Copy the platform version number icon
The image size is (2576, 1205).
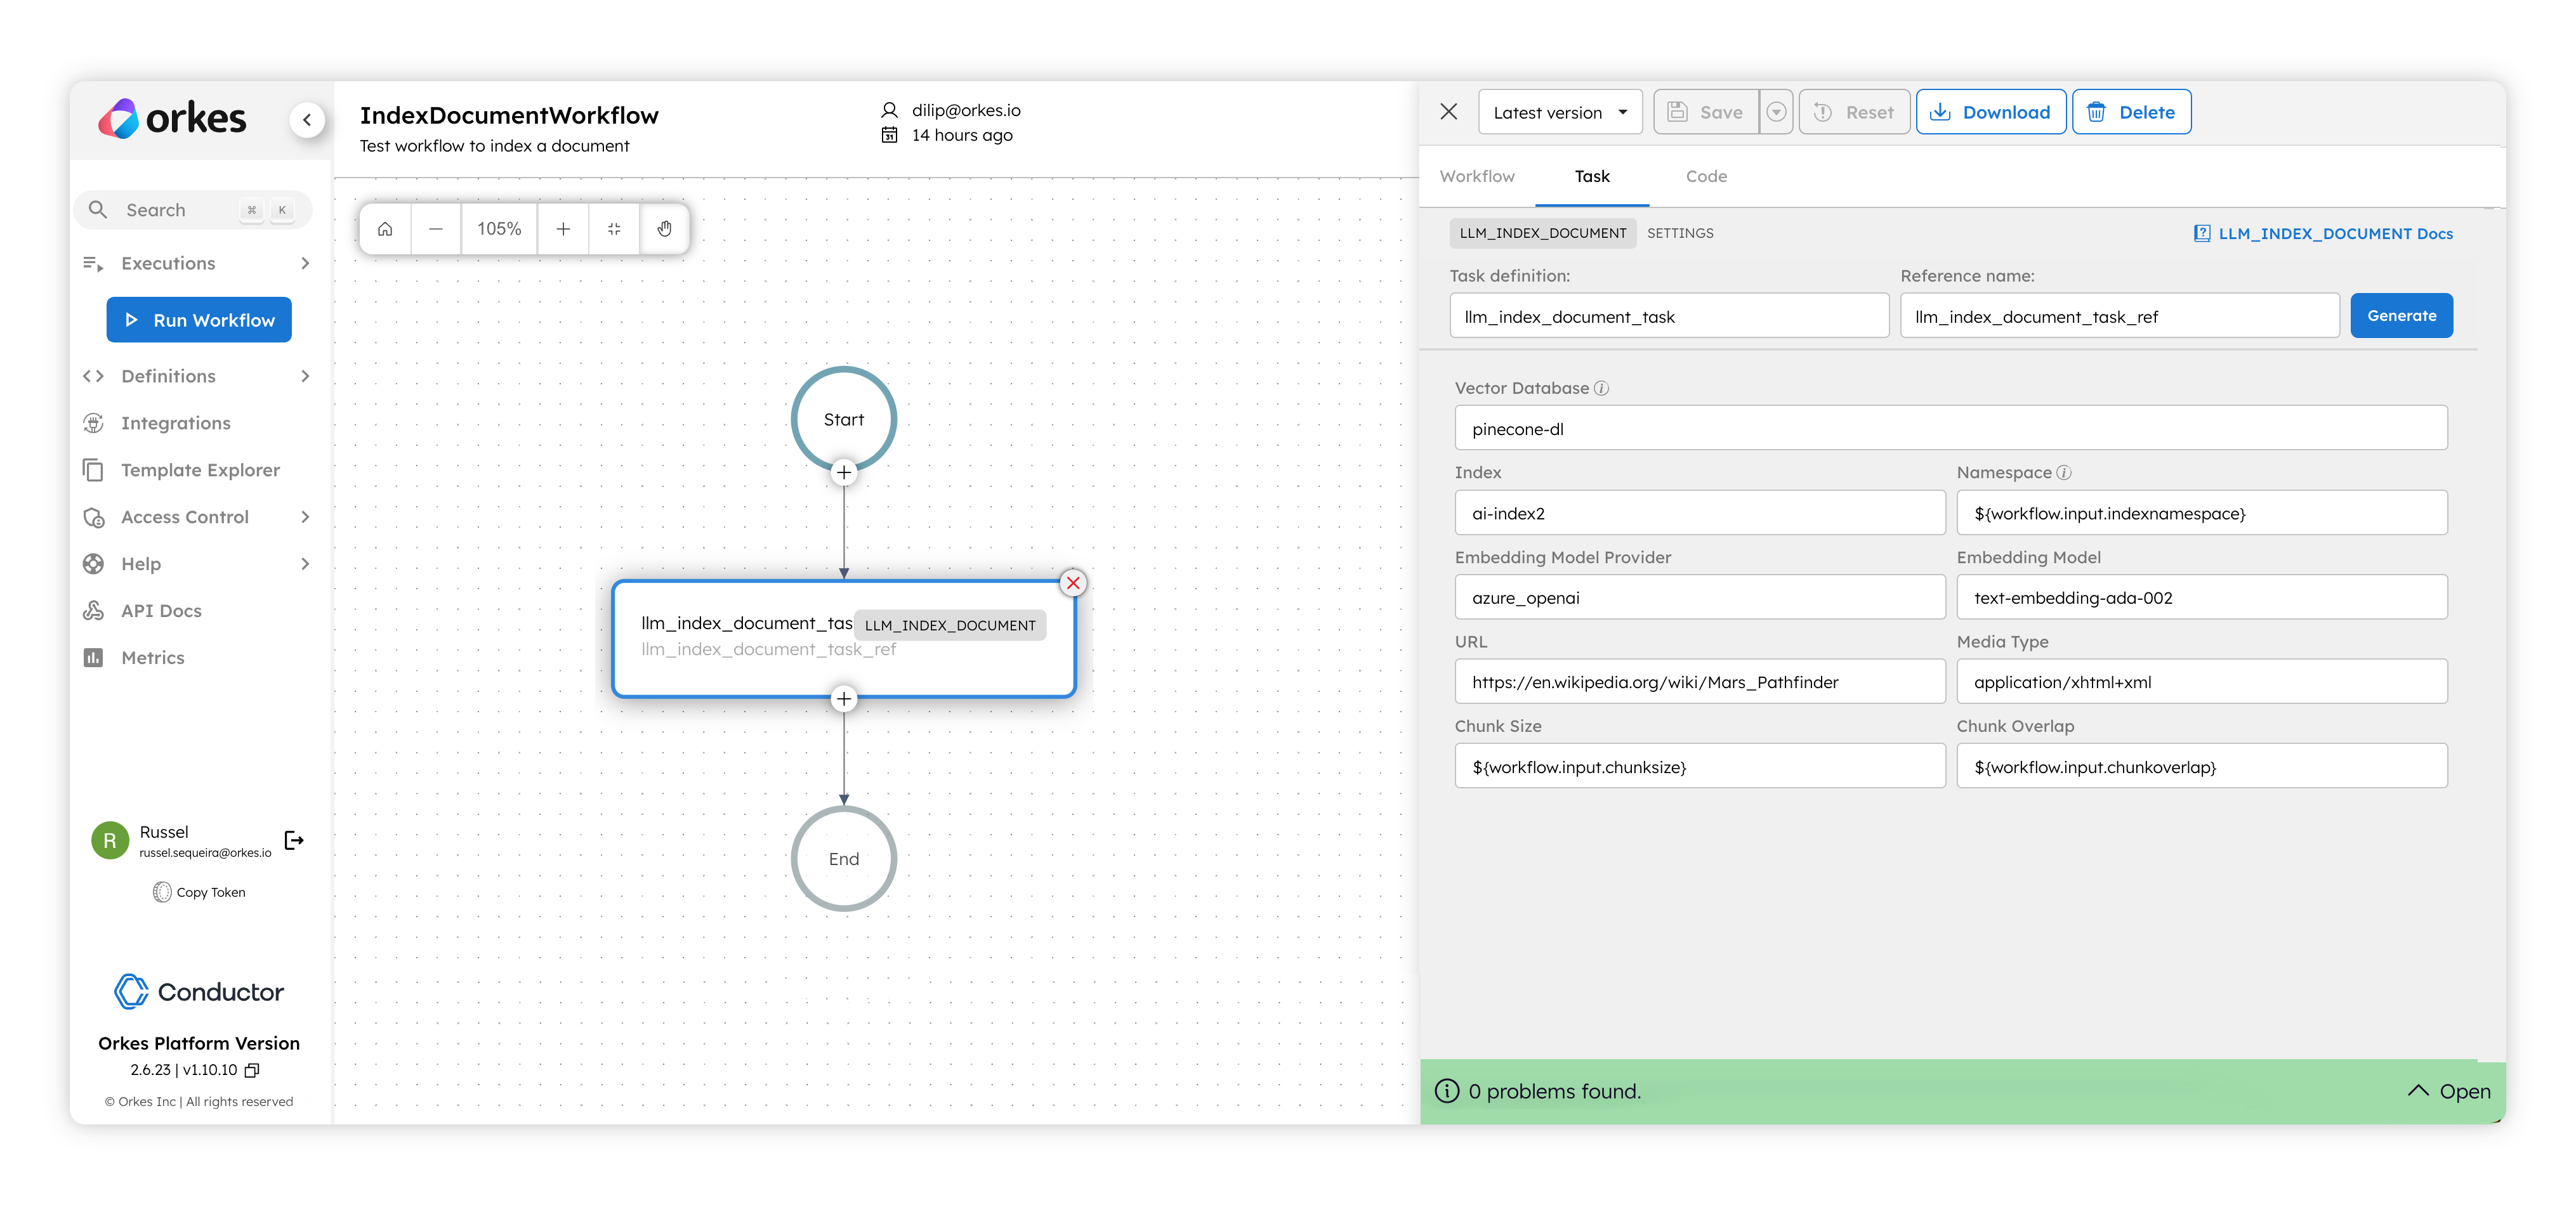tap(253, 1070)
